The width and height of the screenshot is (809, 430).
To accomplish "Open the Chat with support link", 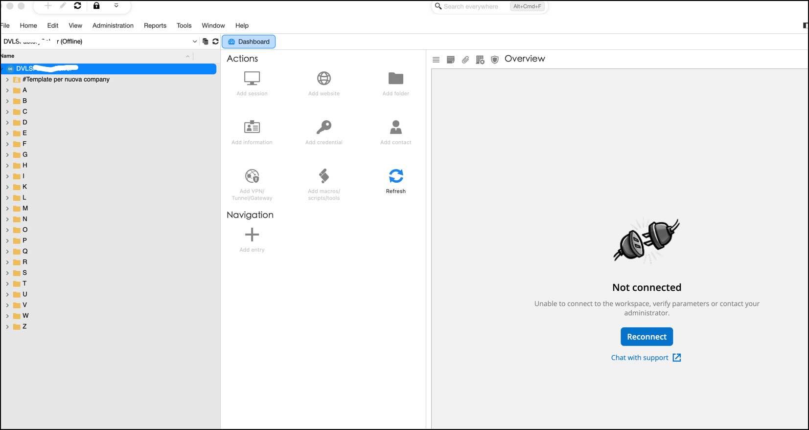I will point(646,358).
